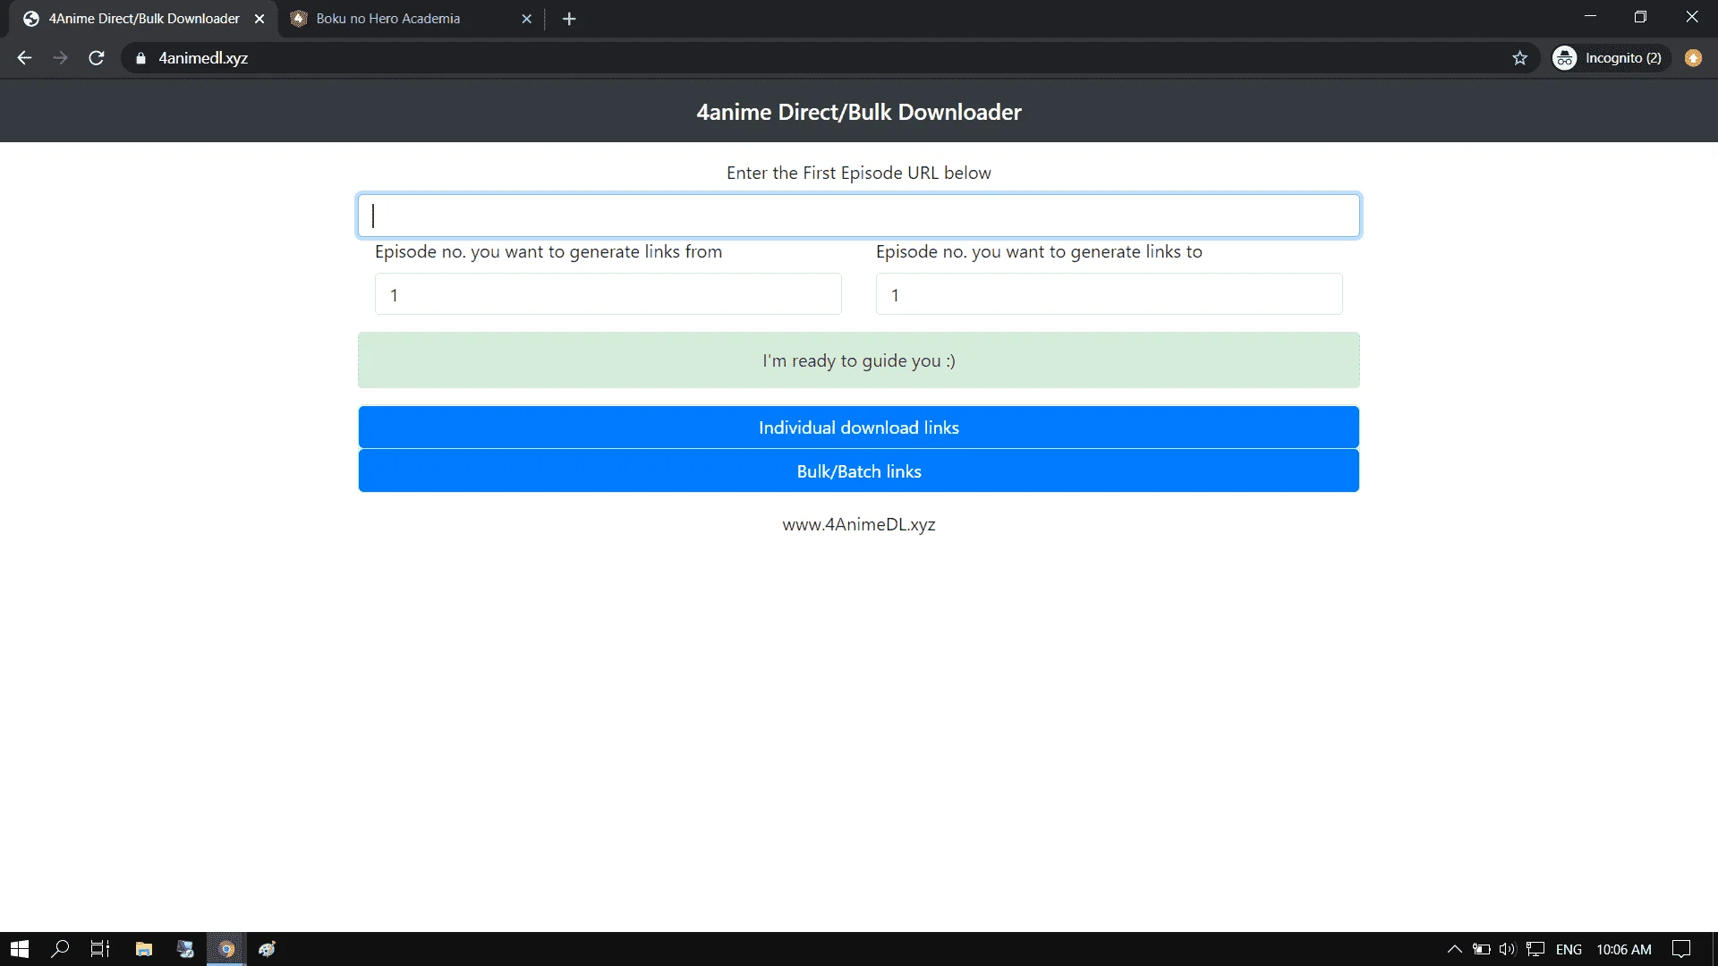
Task: Click the browser forward arrow
Action: tap(60, 58)
